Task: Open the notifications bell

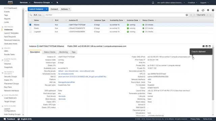Action: pos(153,3)
